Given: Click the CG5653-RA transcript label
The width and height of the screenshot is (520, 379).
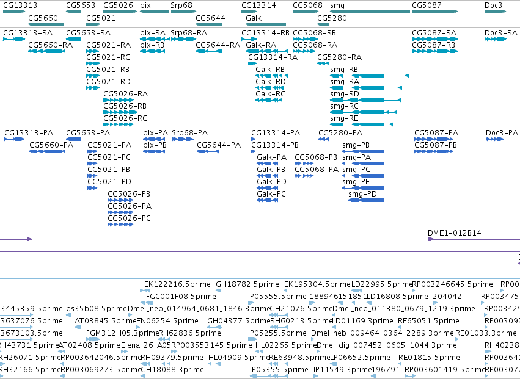Looking at the screenshot, I should [x=88, y=33].
